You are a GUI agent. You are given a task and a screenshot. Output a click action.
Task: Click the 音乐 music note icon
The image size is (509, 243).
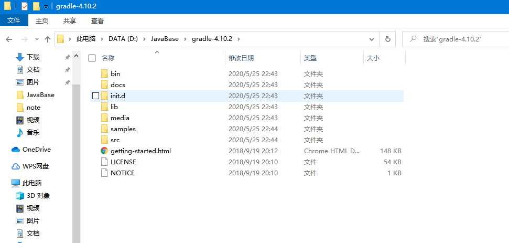pyautogui.click(x=20, y=133)
